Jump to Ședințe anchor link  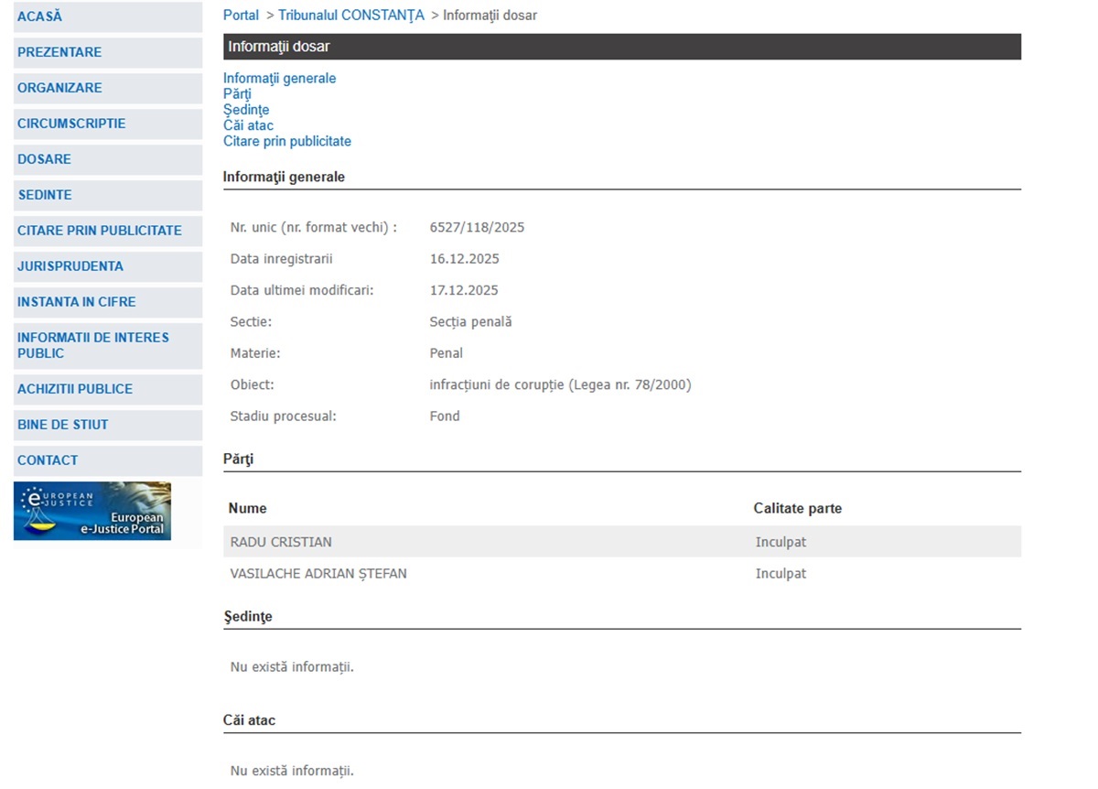(x=246, y=110)
